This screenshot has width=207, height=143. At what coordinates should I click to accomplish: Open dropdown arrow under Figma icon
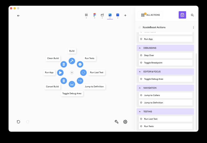[95, 18]
